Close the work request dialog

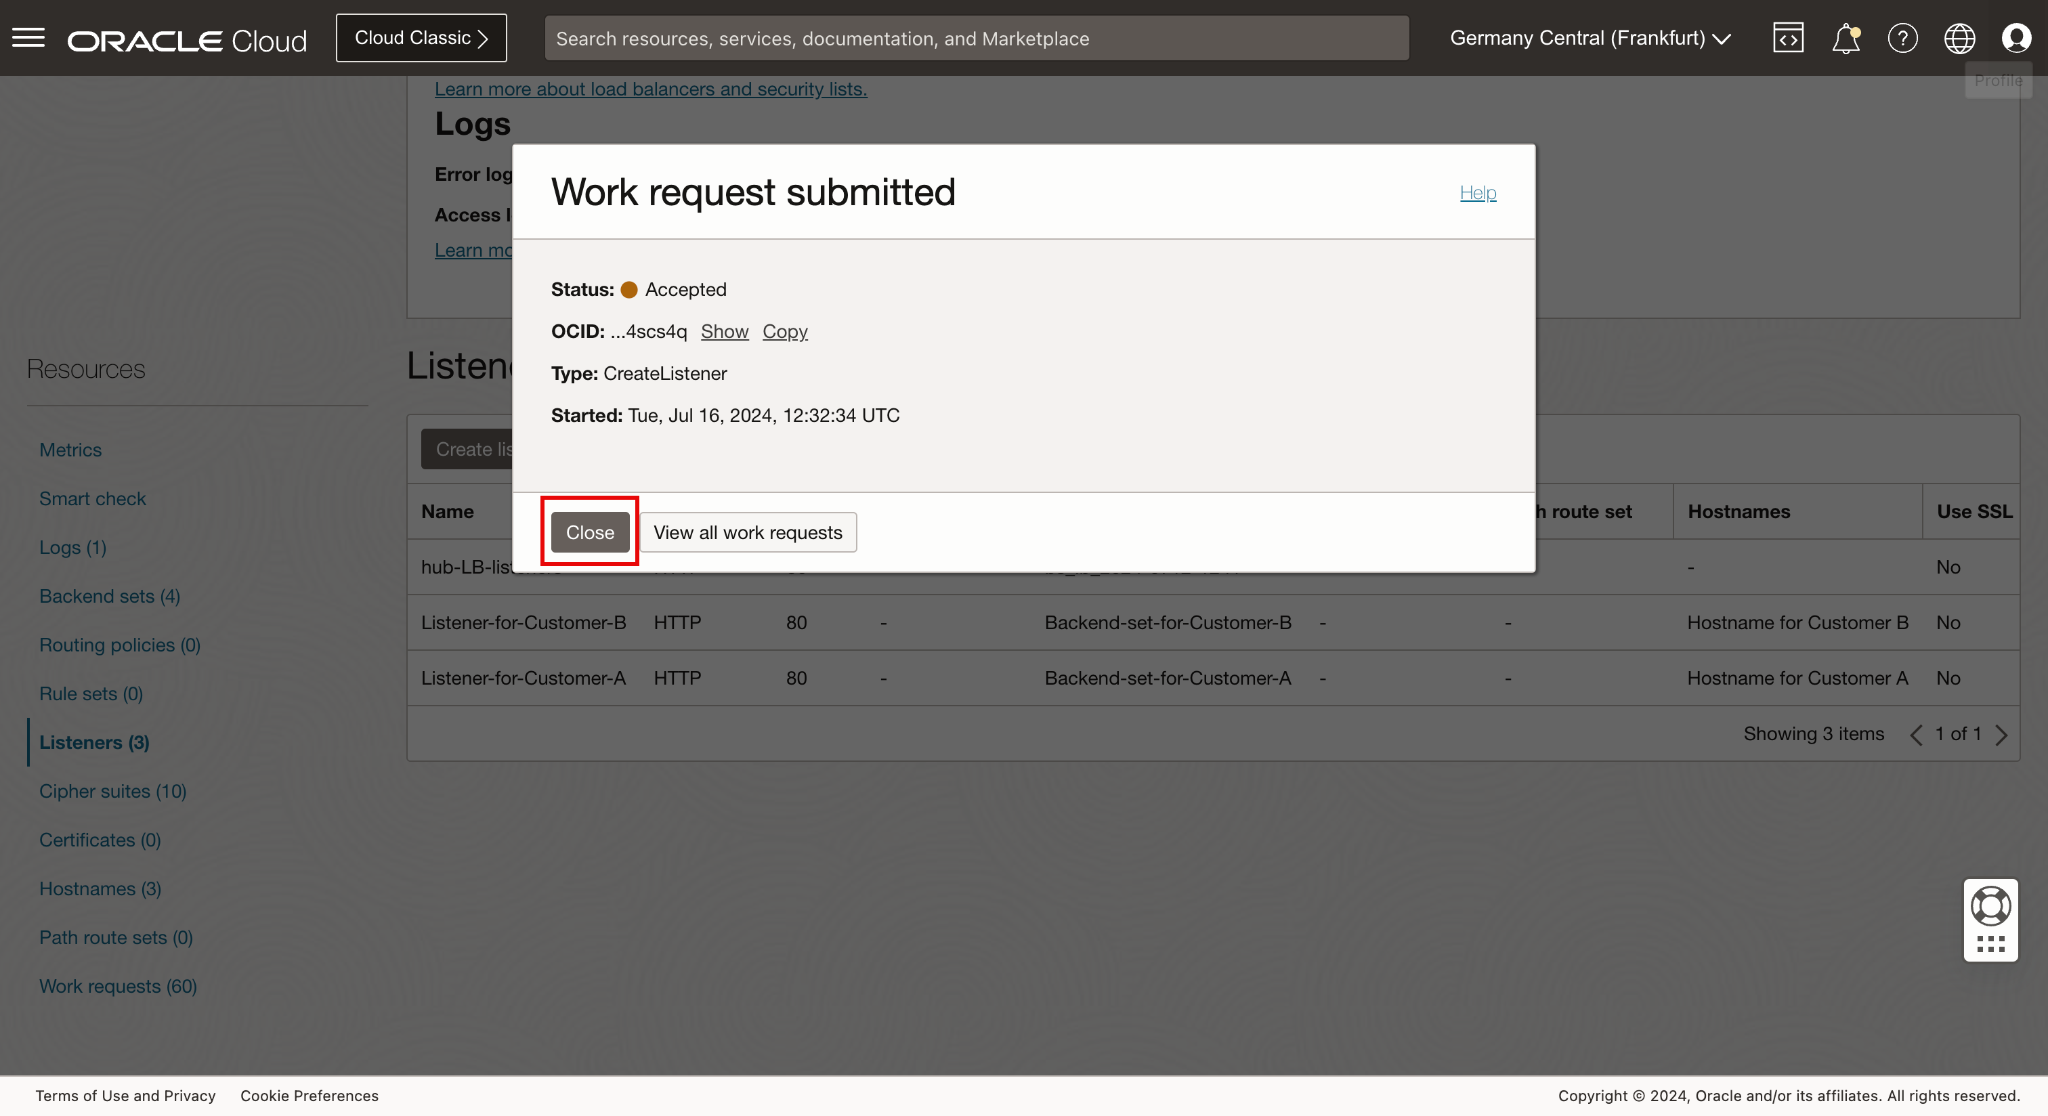[590, 532]
